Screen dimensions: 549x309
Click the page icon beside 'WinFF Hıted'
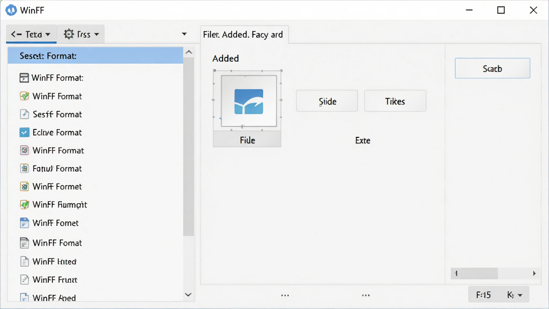[x=24, y=261]
